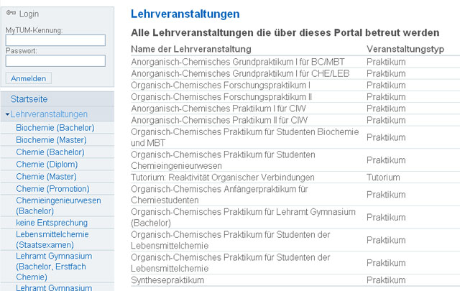Focus the MyTUM-Kennung input field

tap(55, 40)
